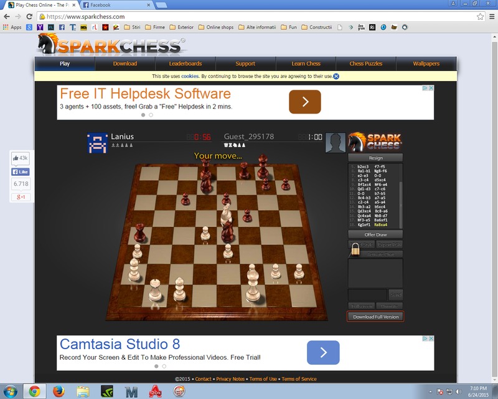Show hidden system tray icons
The width and height of the screenshot is (498, 399).
[x=430, y=392]
